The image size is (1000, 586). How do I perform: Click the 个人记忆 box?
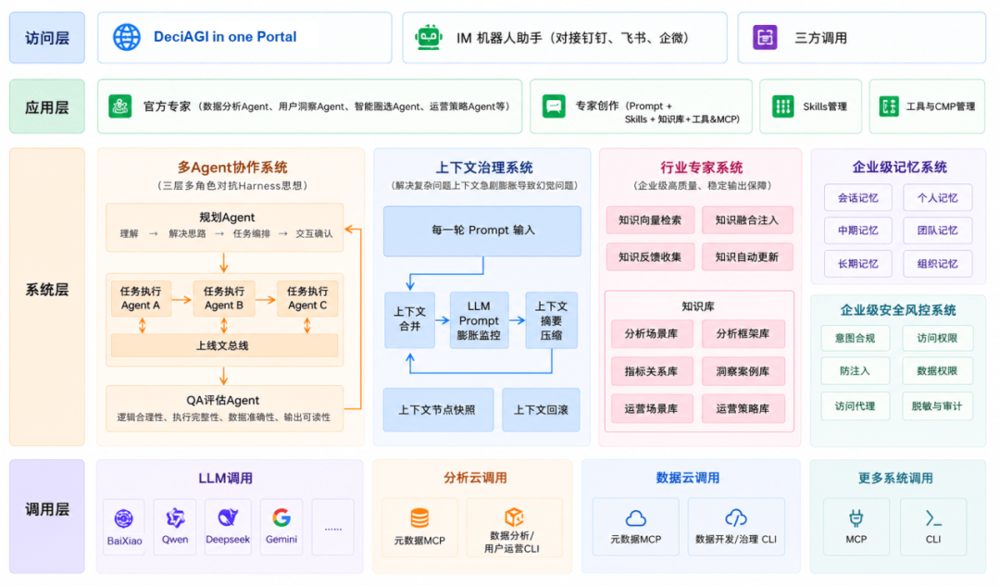point(937,198)
